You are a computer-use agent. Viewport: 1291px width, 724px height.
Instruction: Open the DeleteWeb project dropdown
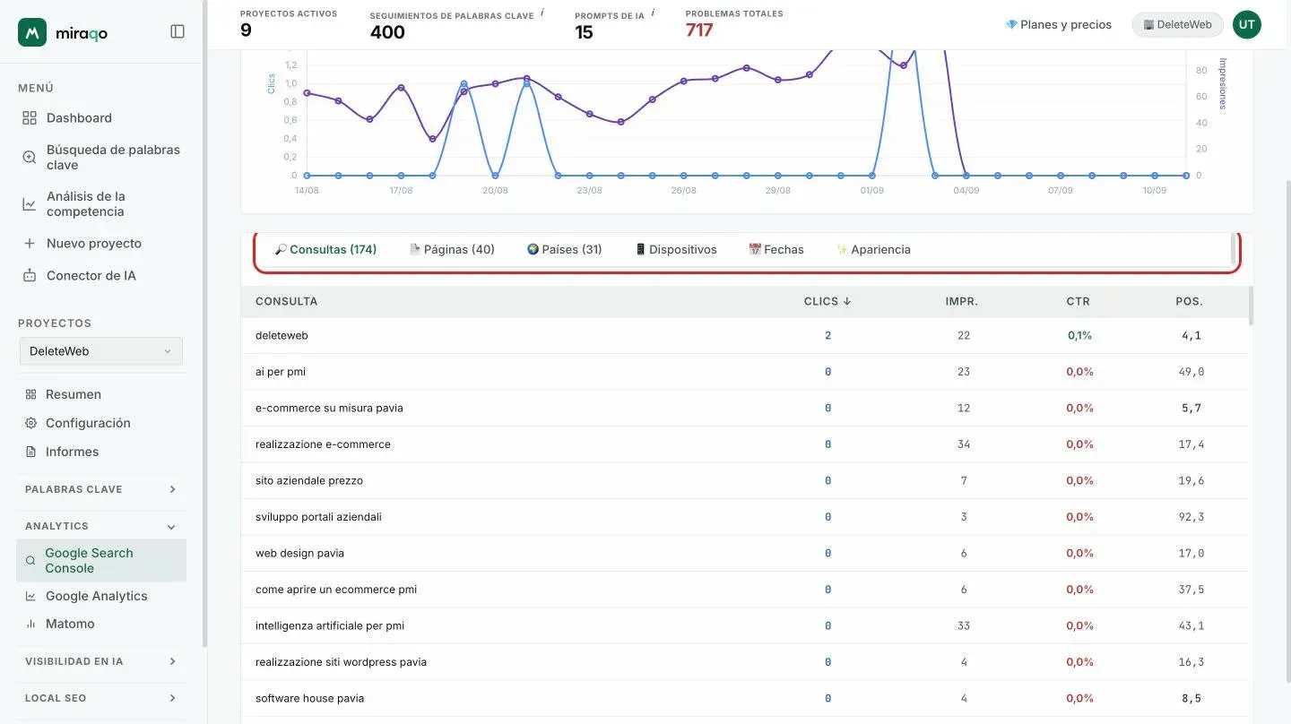101,351
